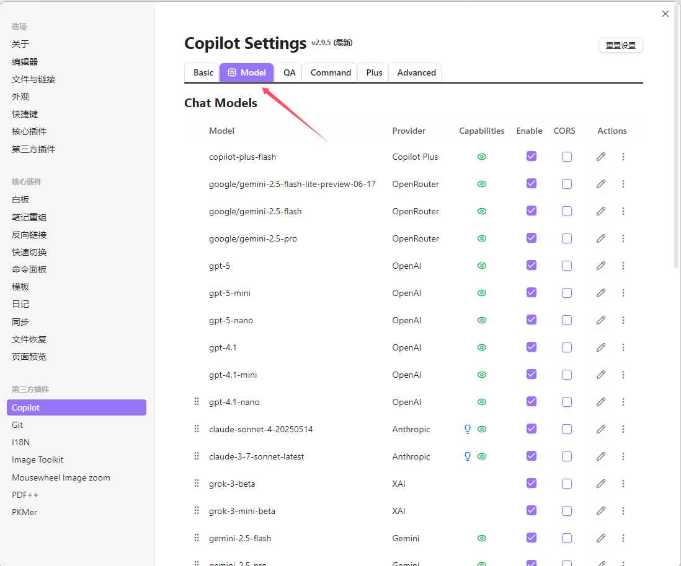This screenshot has height=566, width=681.
Task: Select the Model tab
Action: pos(247,72)
